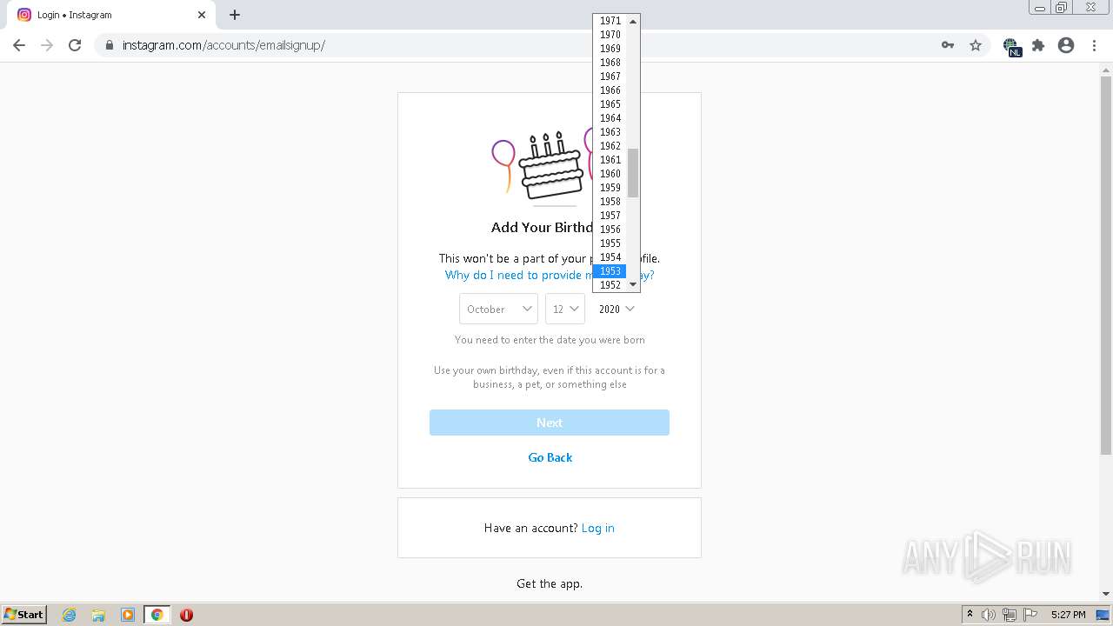Screen dimensions: 1113x626
Task: Click the address bar URL
Action: coord(223,45)
